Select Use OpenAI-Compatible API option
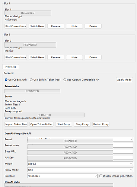Screen dimensions: 137x187 (x=82, y=80)
